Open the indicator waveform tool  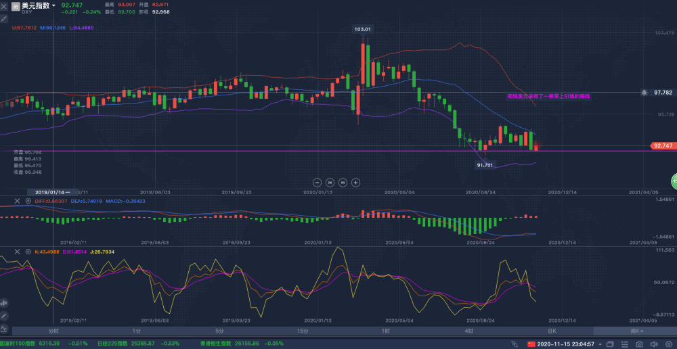click(x=4, y=328)
